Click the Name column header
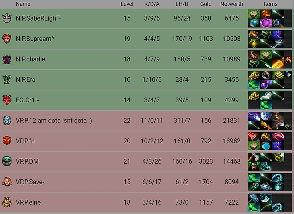This screenshot has height=214, width=294. (x=23, y=4)
